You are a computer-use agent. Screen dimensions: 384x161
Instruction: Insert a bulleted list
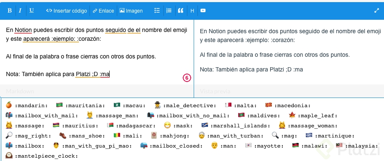click(x=157, y=11)
